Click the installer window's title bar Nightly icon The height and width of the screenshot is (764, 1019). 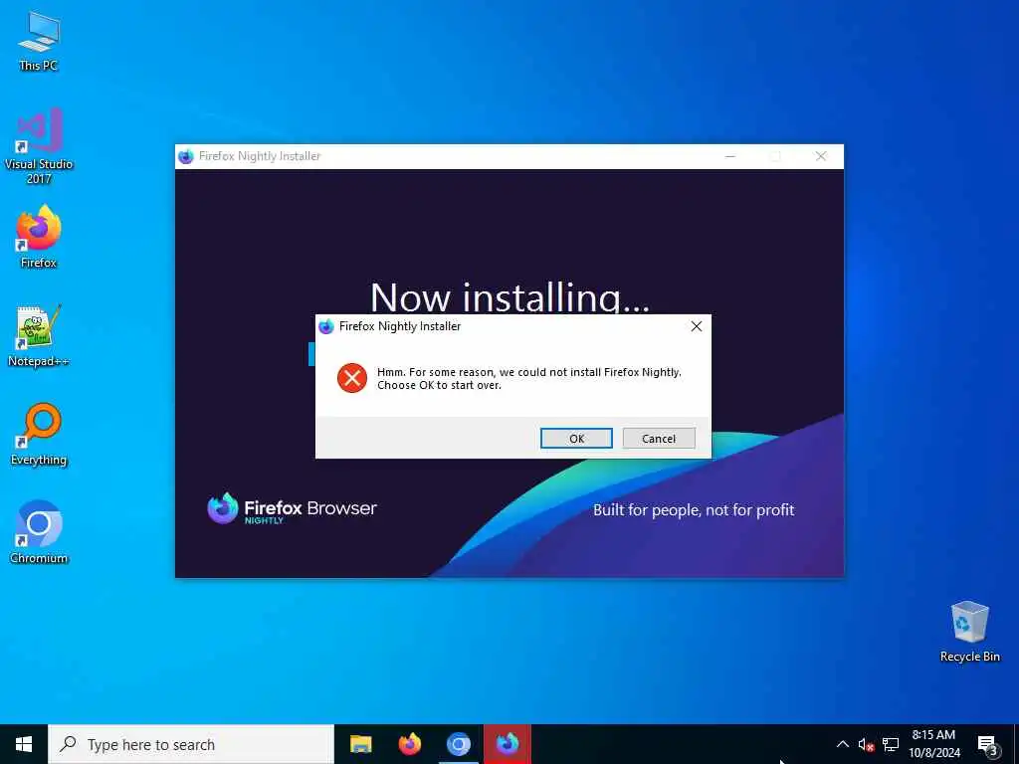pyautogui.click(x=186, y=156)
